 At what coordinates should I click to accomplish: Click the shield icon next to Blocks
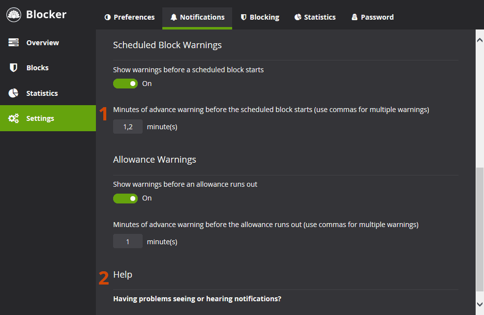pos(13,68)
